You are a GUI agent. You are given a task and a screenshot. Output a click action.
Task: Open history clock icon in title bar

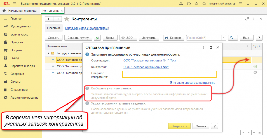(189, 4)
